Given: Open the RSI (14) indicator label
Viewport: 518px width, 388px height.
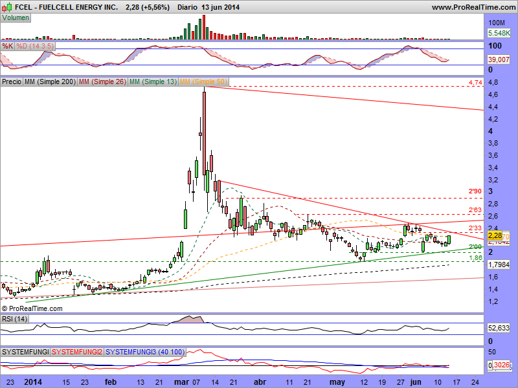Looking at the screenshot, I should [14, 319].
